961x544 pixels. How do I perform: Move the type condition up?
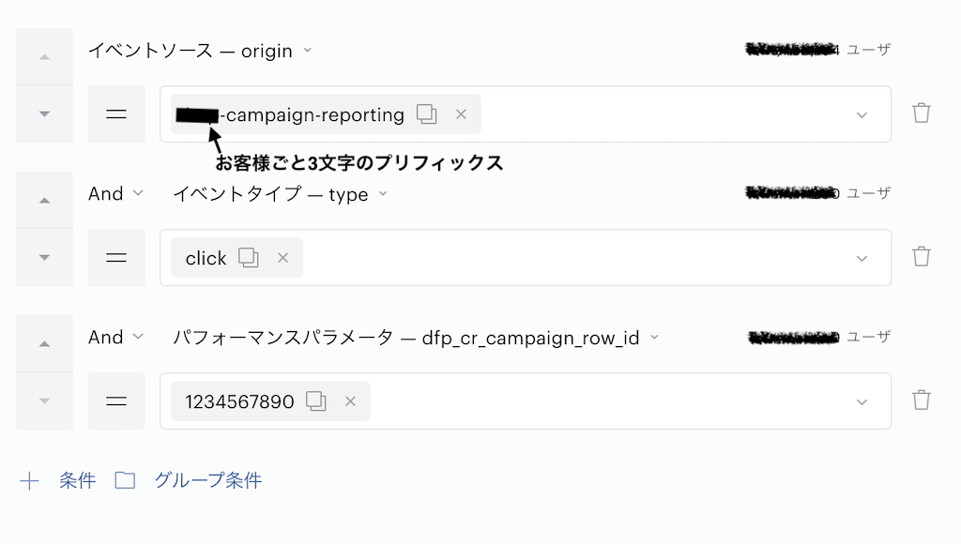pos(44,200)
